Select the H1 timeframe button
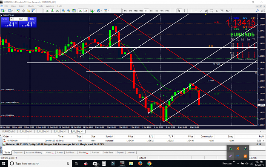Viewport: 266px width, 167px height. pos(146,11)
